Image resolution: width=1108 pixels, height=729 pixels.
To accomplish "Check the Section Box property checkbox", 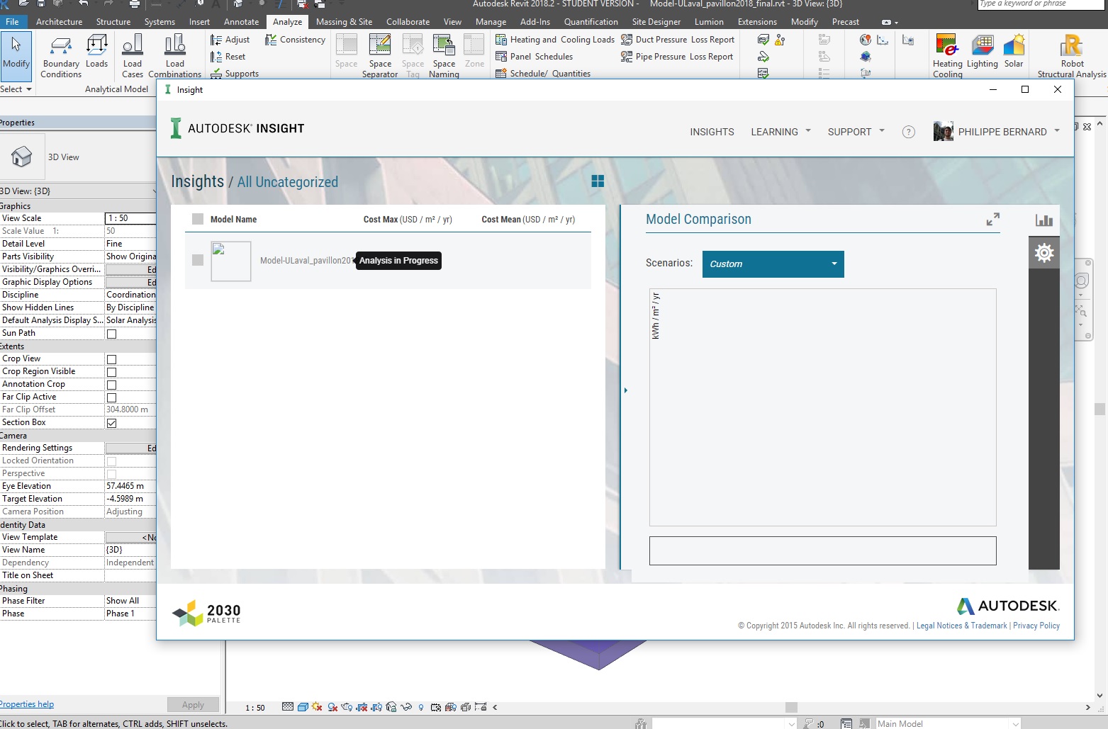I will pos(111,423).
